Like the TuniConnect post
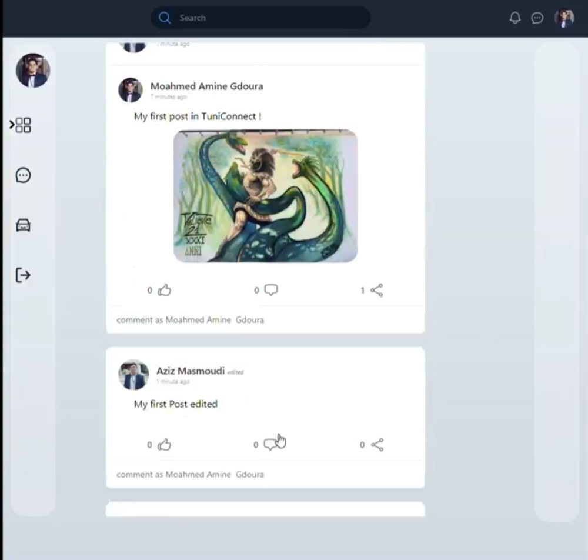588x560 pixels. 164,290
